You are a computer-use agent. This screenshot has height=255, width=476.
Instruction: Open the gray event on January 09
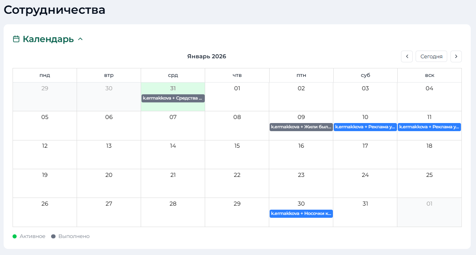(301, 127)
